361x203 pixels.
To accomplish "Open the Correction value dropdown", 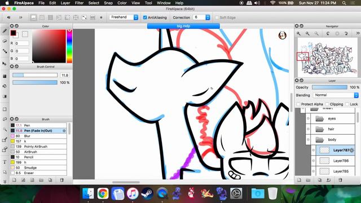I will coord(201,17).
